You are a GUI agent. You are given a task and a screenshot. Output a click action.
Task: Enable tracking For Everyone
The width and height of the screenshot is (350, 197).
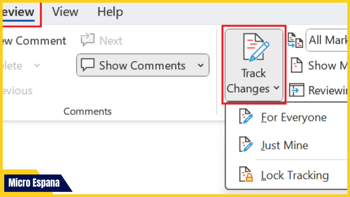click(x=293, y=117)
